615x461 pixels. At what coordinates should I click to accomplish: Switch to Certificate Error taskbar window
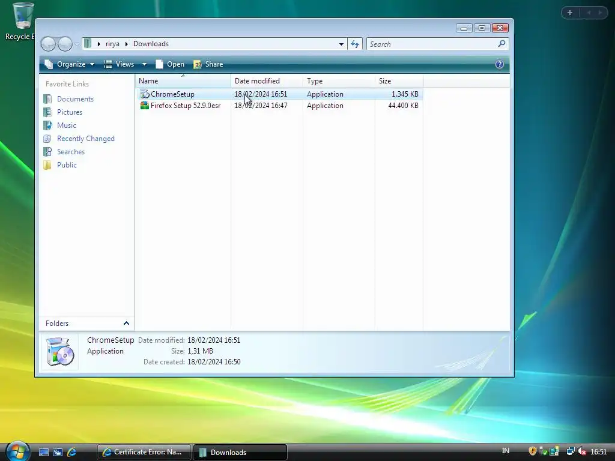tap(144, 452)
